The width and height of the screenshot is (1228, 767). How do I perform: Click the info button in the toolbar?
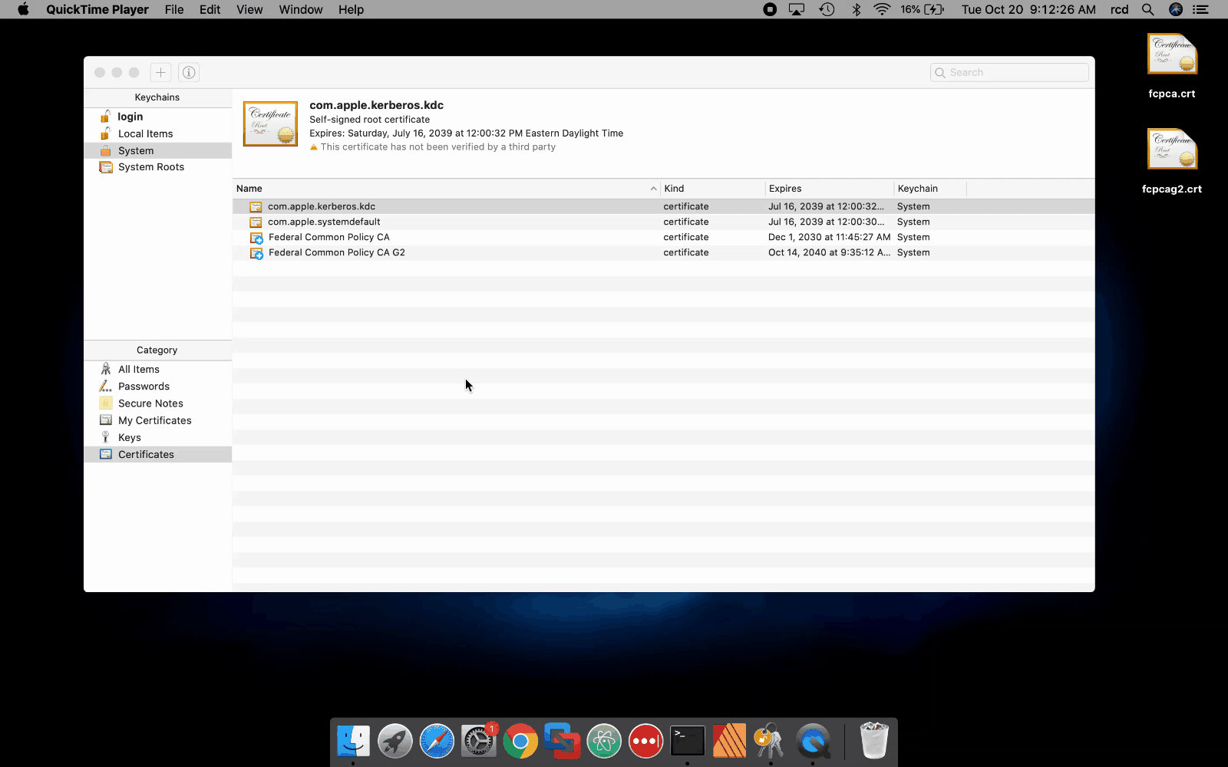pyautogui.click(x=189, y=72)
